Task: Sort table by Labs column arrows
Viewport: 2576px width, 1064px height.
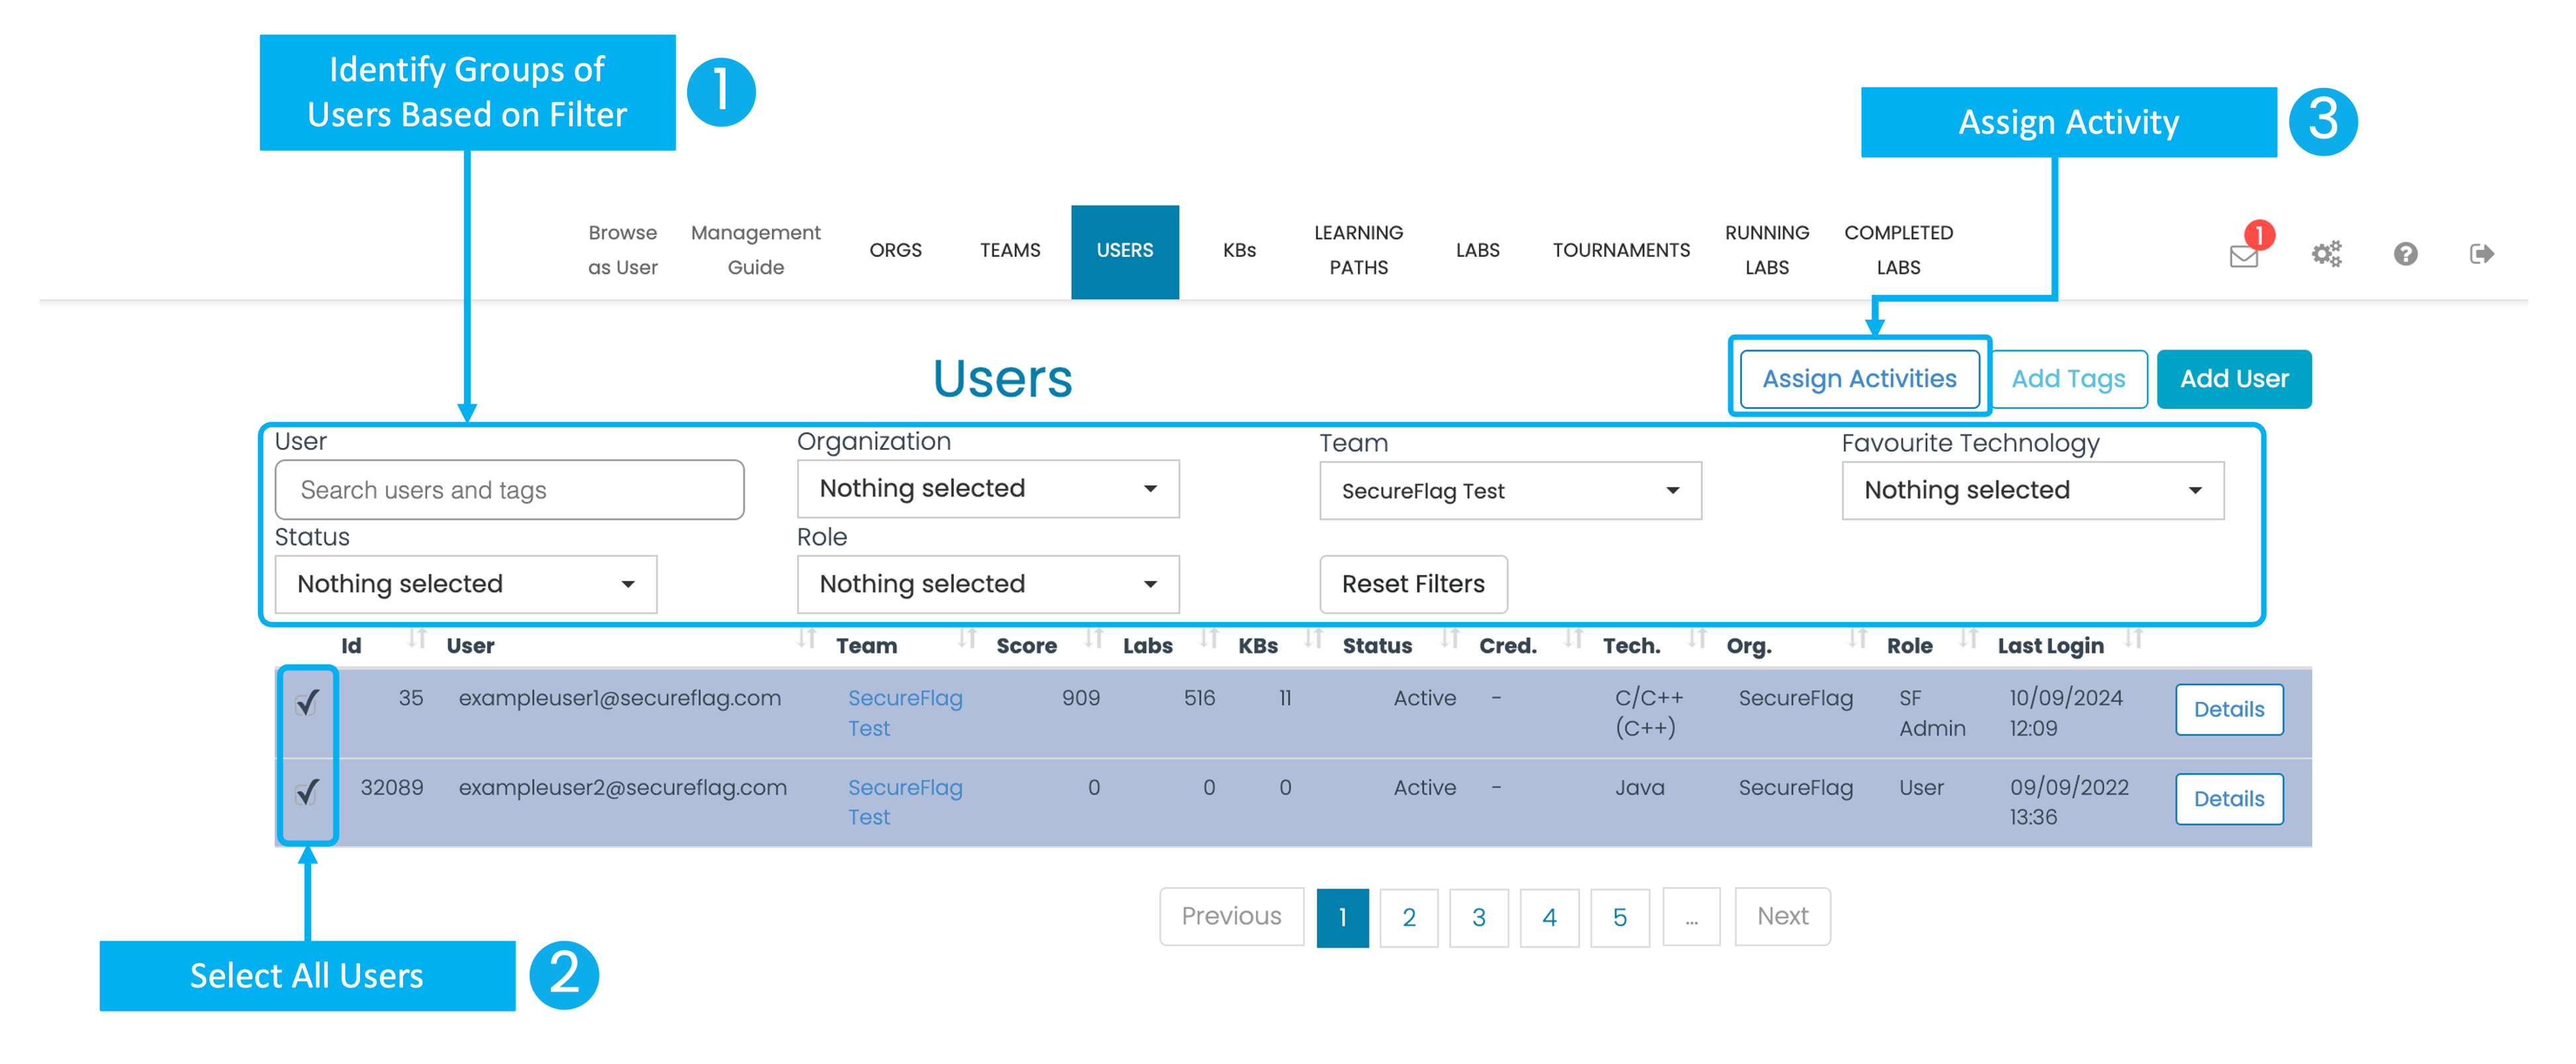Action: click(1209, 637)
